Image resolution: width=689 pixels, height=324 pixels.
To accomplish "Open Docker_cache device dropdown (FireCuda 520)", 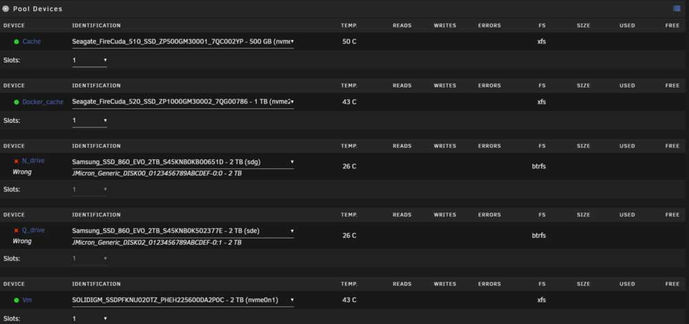I will click(183, 102).
